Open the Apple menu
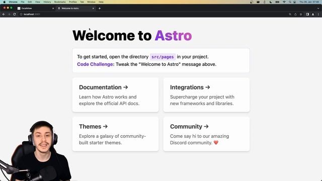 [x=4, y=2]
